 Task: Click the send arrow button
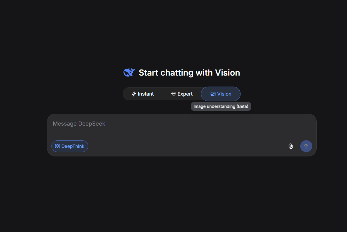click(x=306, y=146)
